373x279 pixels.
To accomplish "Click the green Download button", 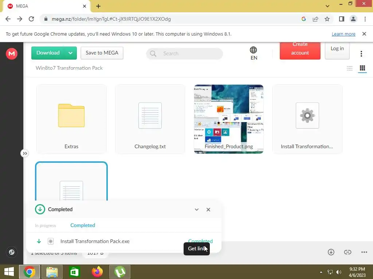I will [x=48, y=53].
